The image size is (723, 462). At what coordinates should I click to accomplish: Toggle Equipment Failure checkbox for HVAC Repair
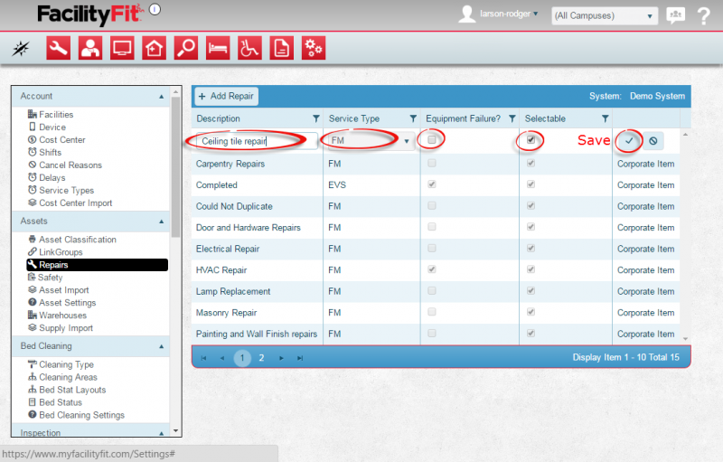[433, 269]
